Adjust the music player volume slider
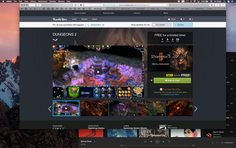 point(229,143)
